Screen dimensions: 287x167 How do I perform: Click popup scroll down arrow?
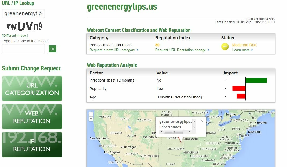tap(194, 127)
